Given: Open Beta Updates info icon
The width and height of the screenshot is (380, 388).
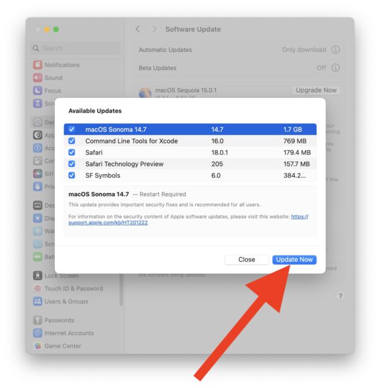Looking at the screenshot, I should tap(335, 67).
